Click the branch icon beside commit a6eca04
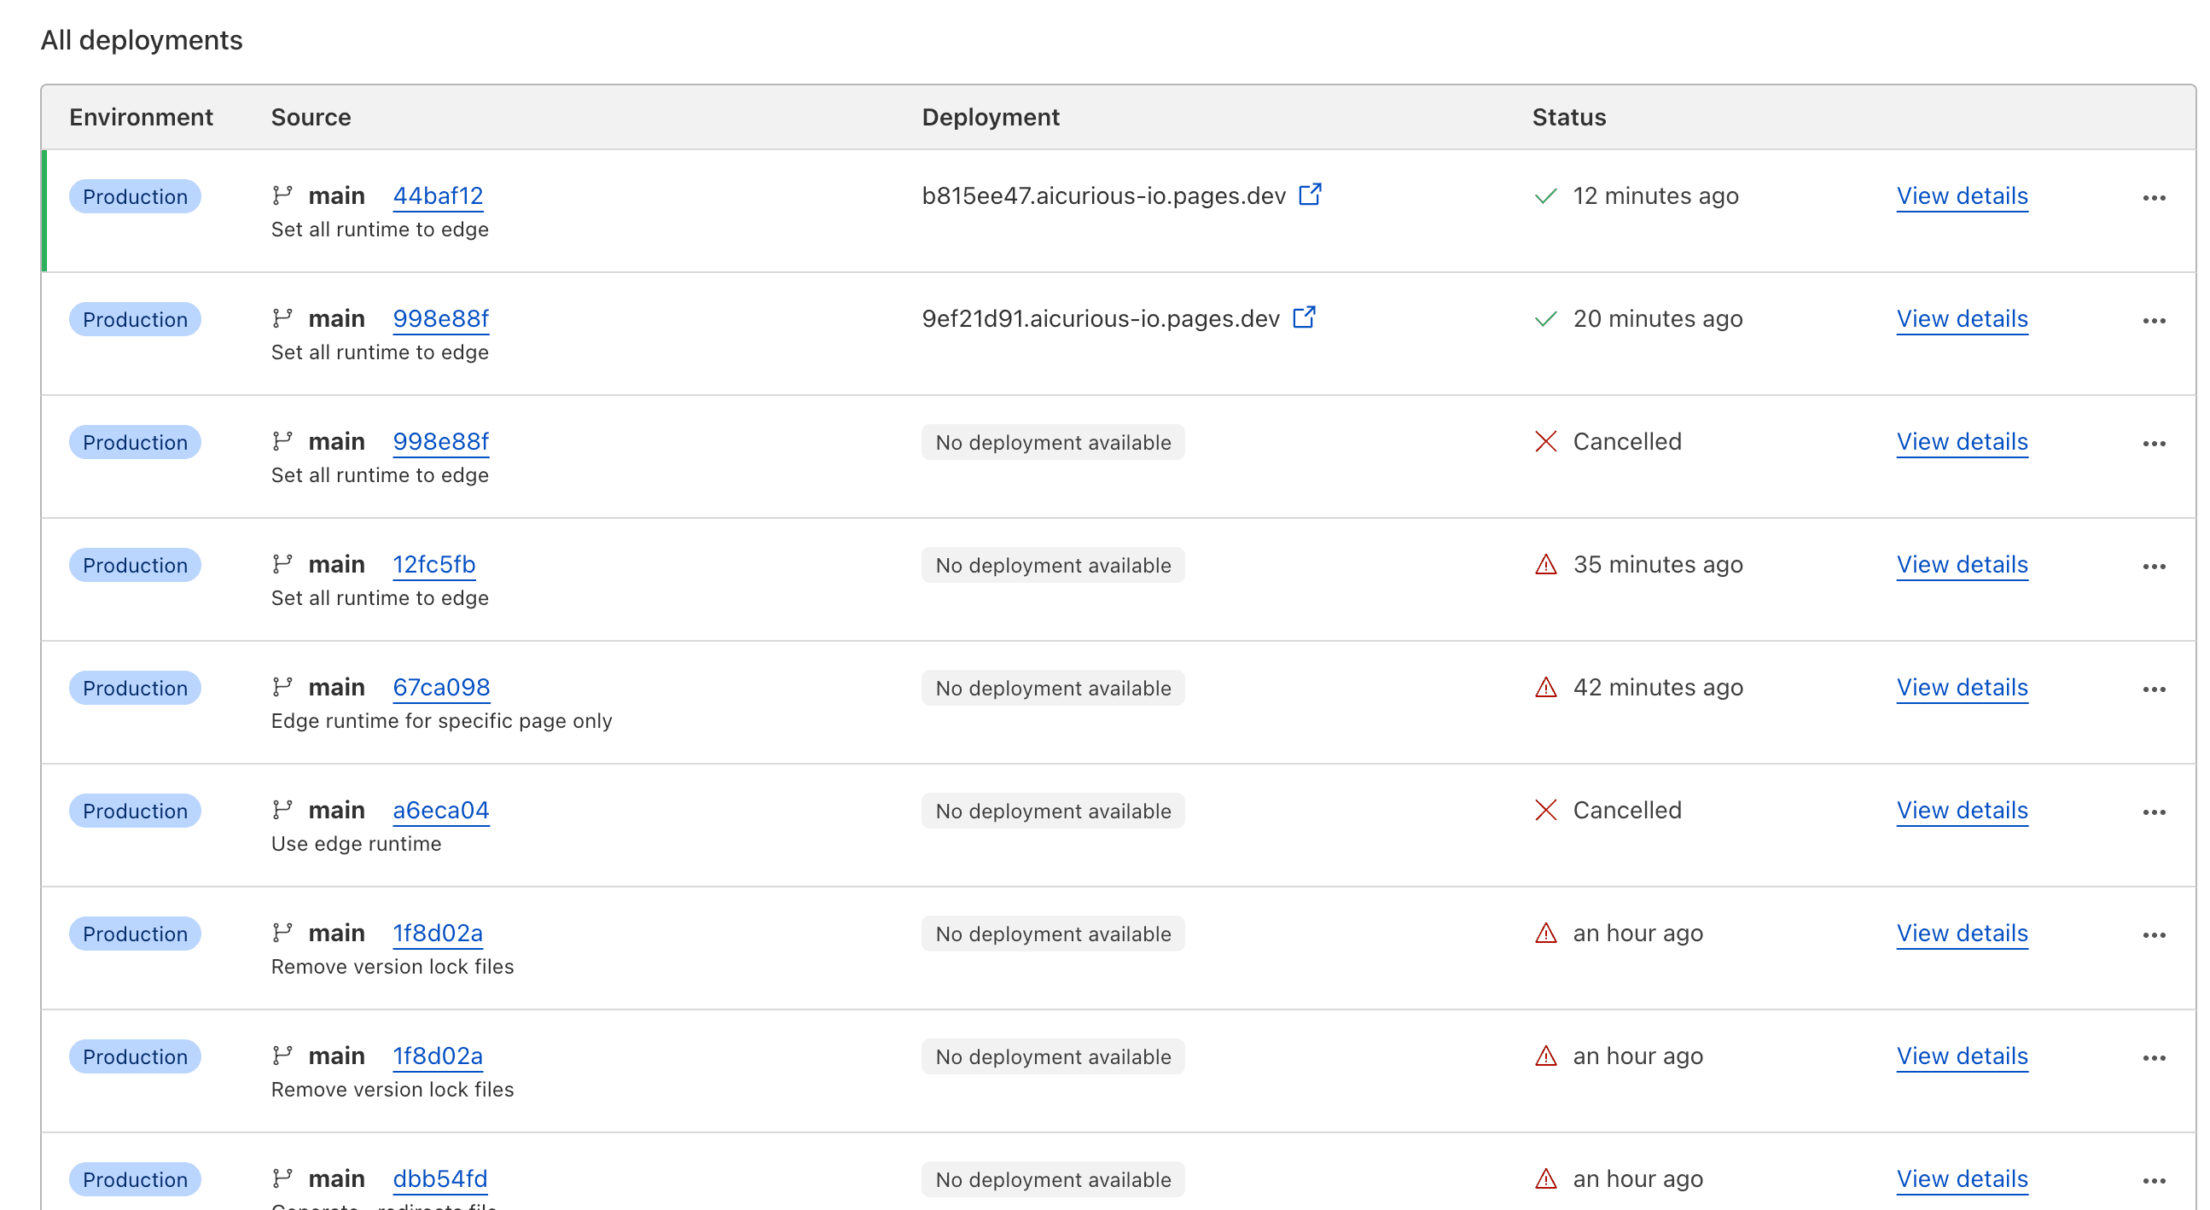 [x=282, y=809]
